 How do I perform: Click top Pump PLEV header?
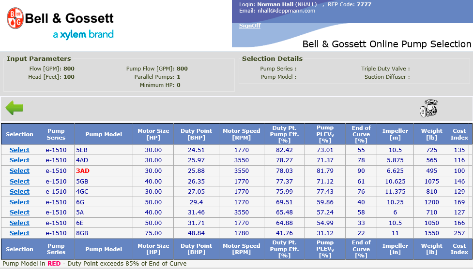point(325,134)
